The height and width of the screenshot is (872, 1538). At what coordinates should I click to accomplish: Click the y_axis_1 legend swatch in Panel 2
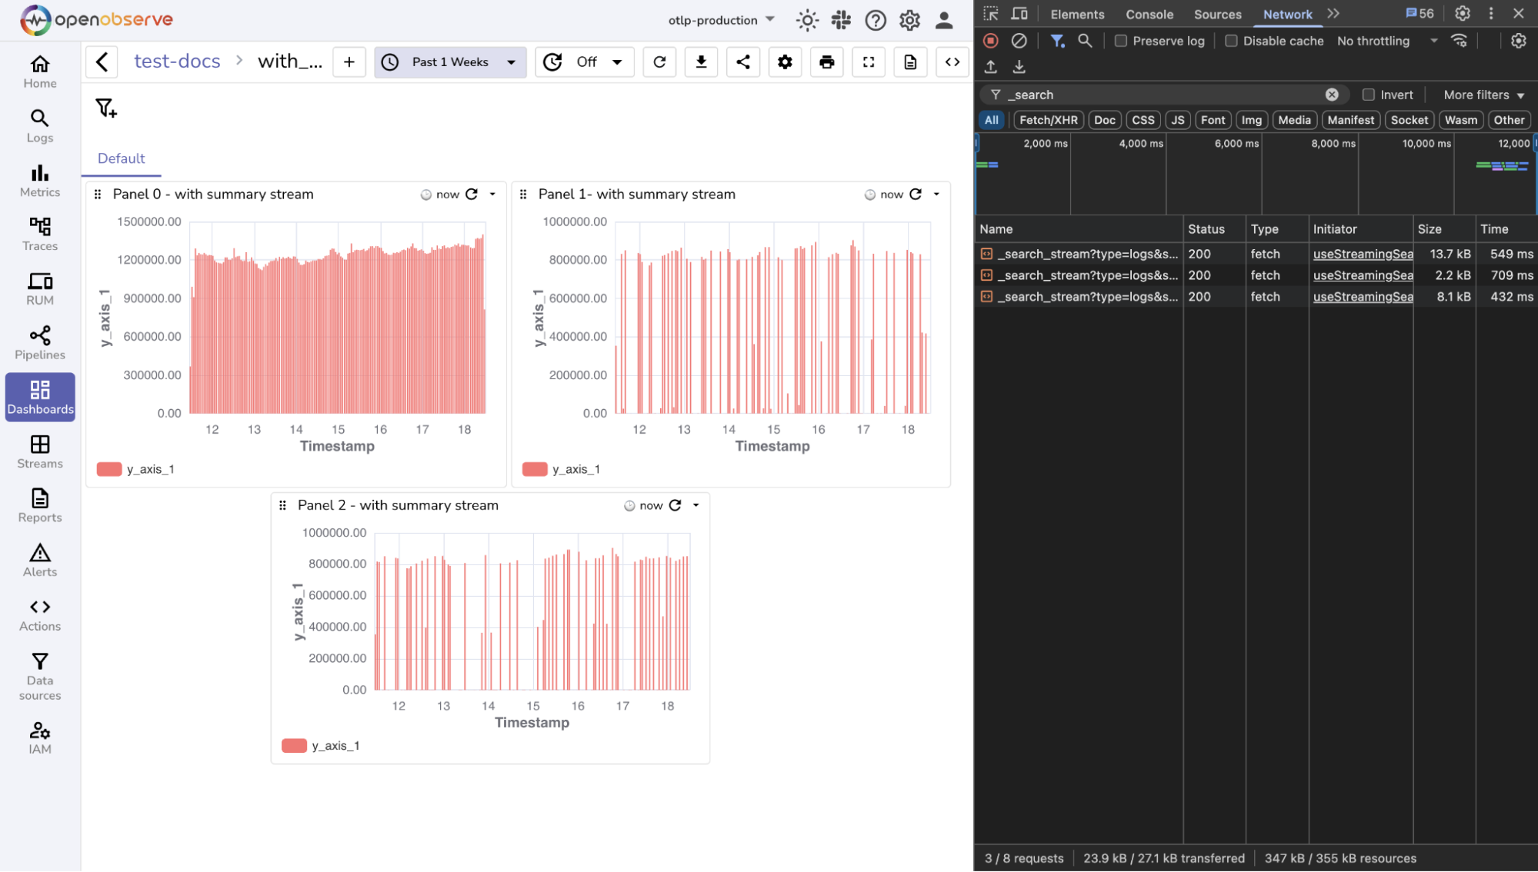click(294, 746)
